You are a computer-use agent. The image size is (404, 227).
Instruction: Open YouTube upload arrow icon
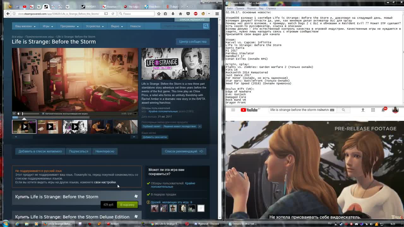(x=363, y=110)
